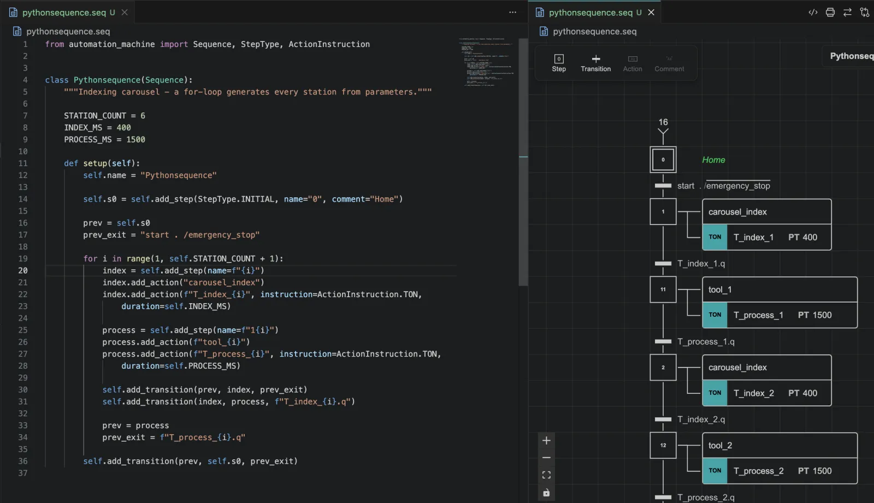Viewport: 874px width, 503px height.
Task: Open the left editor more actions menu
Action: [512, 12]
